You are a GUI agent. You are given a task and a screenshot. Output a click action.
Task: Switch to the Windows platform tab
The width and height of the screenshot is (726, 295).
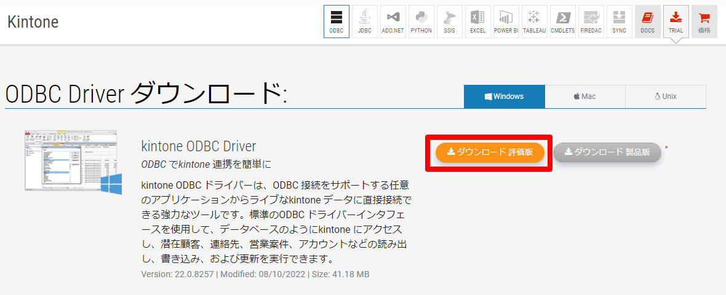click(505, 96)
